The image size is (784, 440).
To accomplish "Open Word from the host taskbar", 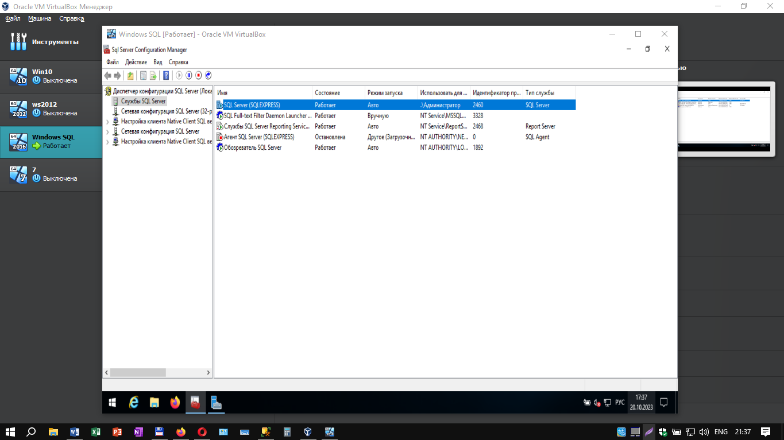I will pyautogui.click(x=75, y=431).
